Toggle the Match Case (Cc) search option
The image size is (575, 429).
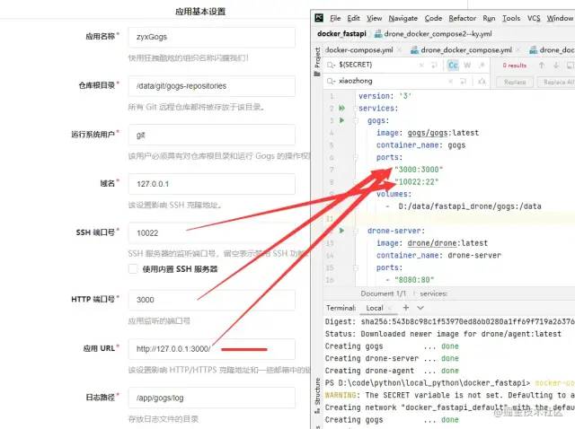(453, 66)
